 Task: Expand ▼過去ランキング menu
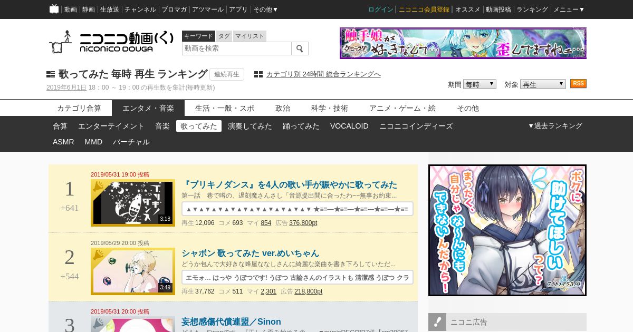555,126
